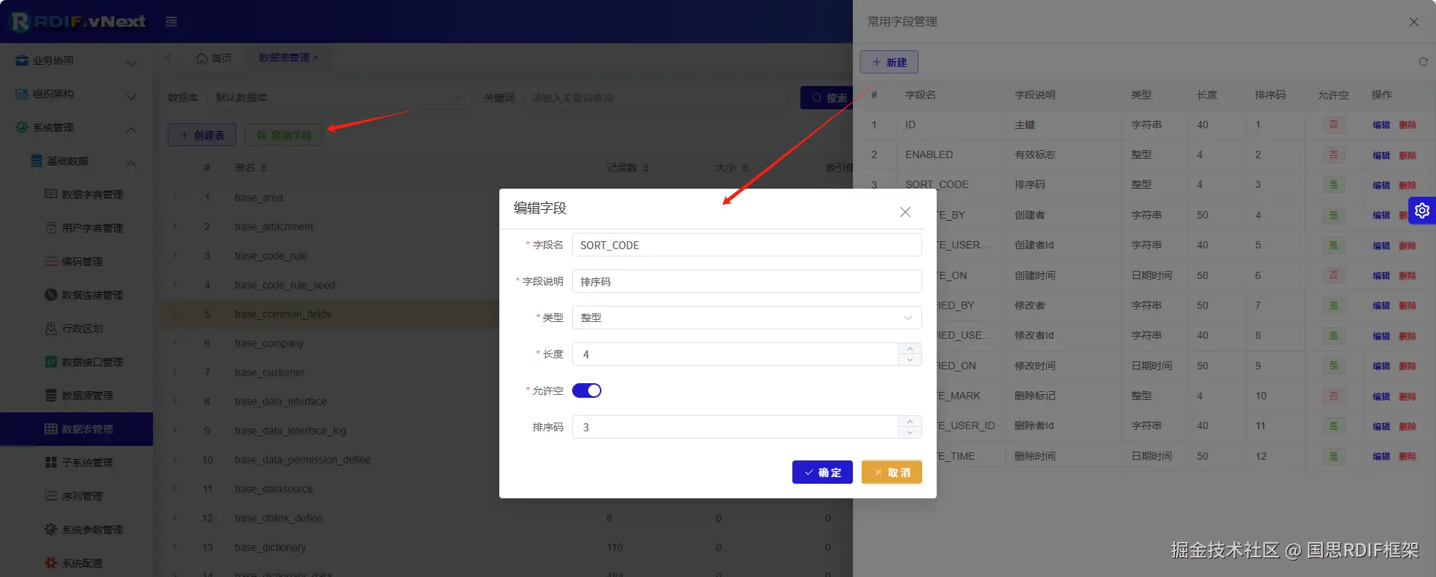This screenshot has height=577, width=1436.
Task: Click the 组织架构 sidebar icon
Action: point(22,94)
